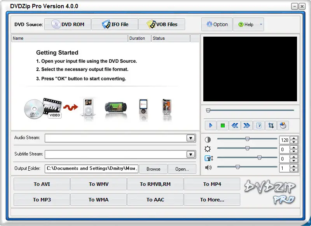Click the rewind double-left arrows button
This screenshot has width=311, height=226.
[235, 125]
